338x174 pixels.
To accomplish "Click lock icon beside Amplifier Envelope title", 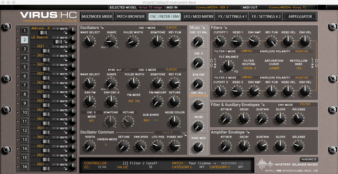I will (248, 132).
